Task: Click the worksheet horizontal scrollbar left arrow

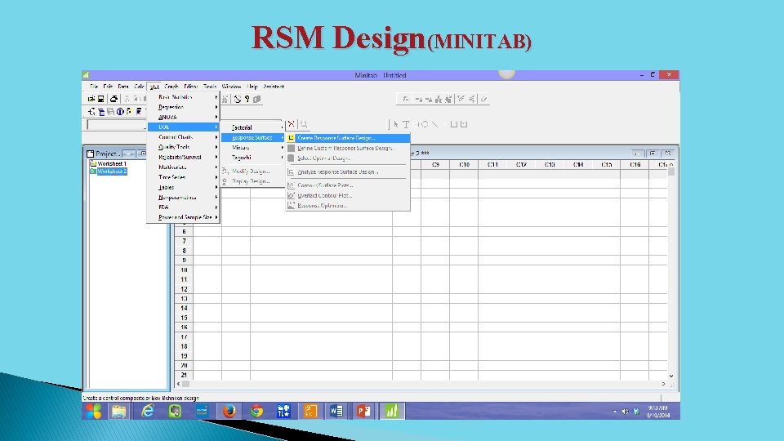Action: (179, 384)
